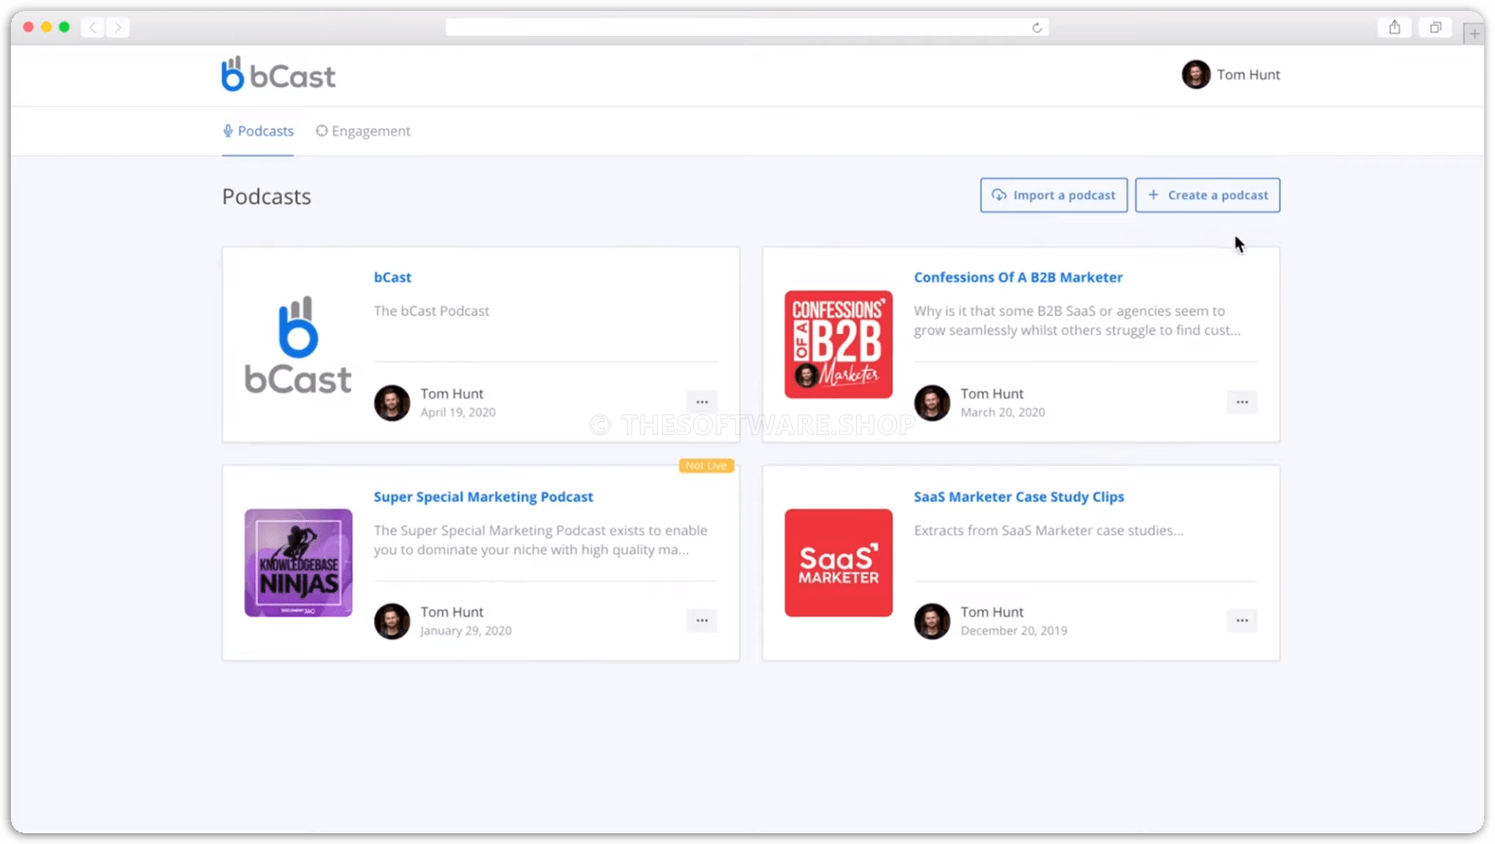Click the browser address bar

pyautogui.click(x=746, y=27)
